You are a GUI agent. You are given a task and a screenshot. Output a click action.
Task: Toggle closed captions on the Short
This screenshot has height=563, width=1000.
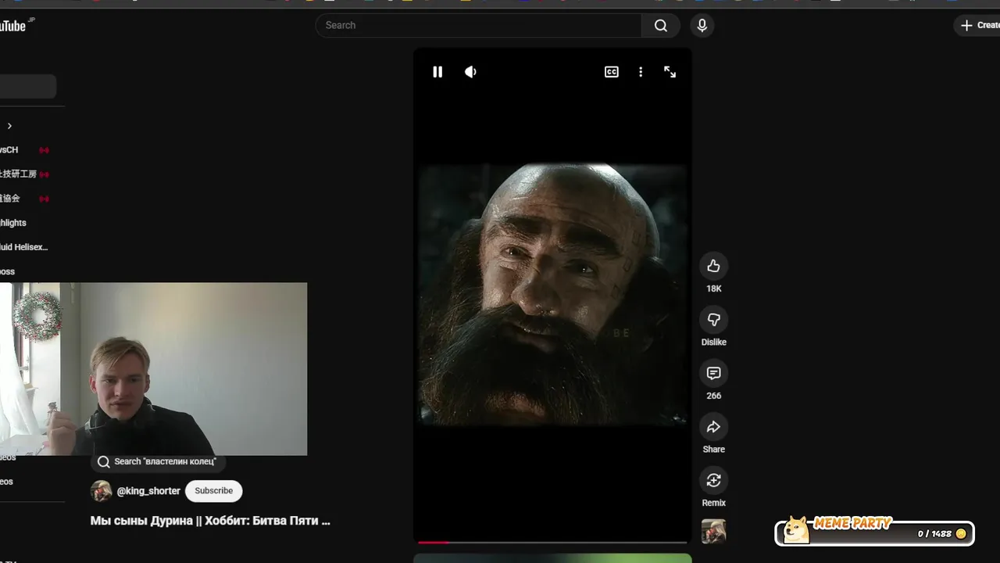click(x=612, y=72)
